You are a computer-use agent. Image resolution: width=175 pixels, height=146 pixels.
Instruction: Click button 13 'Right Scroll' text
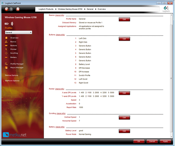point(83,83)
